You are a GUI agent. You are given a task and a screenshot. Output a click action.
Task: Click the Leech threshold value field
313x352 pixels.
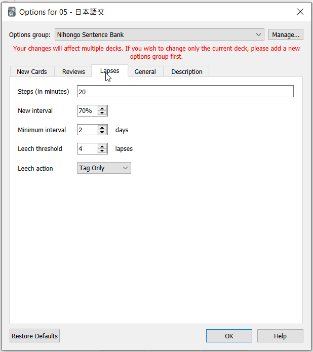pos(88,148)
